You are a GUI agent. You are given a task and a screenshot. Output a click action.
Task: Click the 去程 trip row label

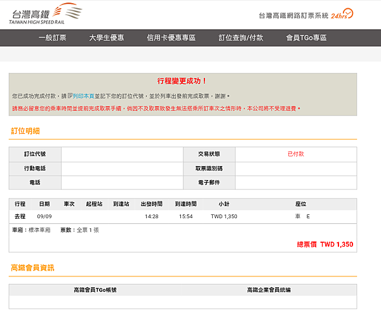click(20, 216)
